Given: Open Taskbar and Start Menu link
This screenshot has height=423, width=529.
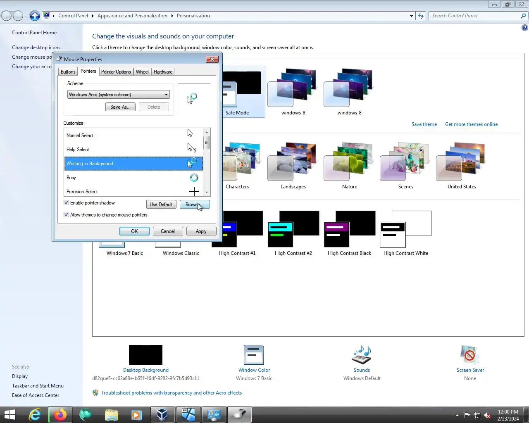Looking at the screenshot, I should point(38,386).
